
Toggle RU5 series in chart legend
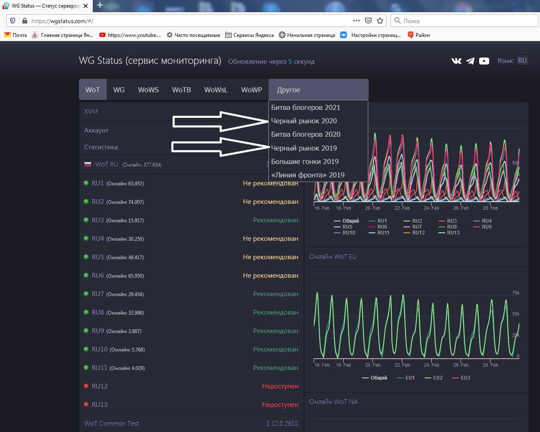[343, 227]
